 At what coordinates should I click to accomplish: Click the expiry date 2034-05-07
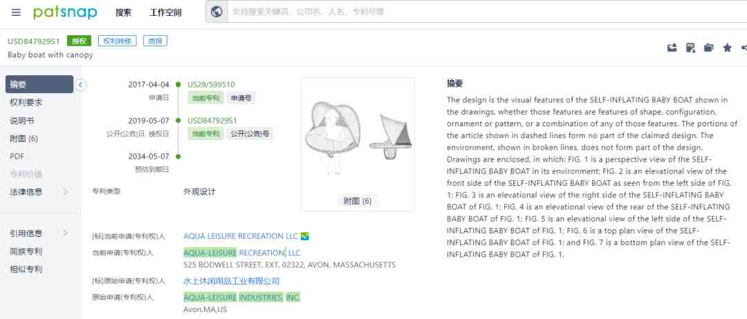tap(149, 157)
